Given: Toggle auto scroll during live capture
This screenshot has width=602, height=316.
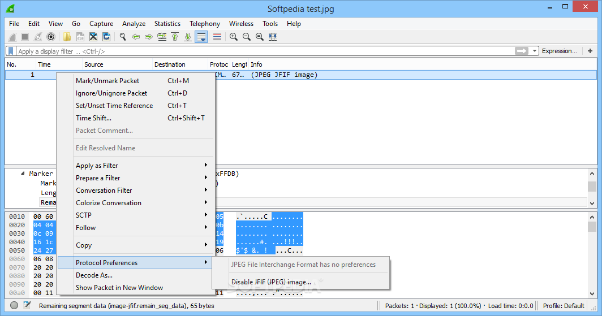Looking at the screenshot, I should click(201, 37).
